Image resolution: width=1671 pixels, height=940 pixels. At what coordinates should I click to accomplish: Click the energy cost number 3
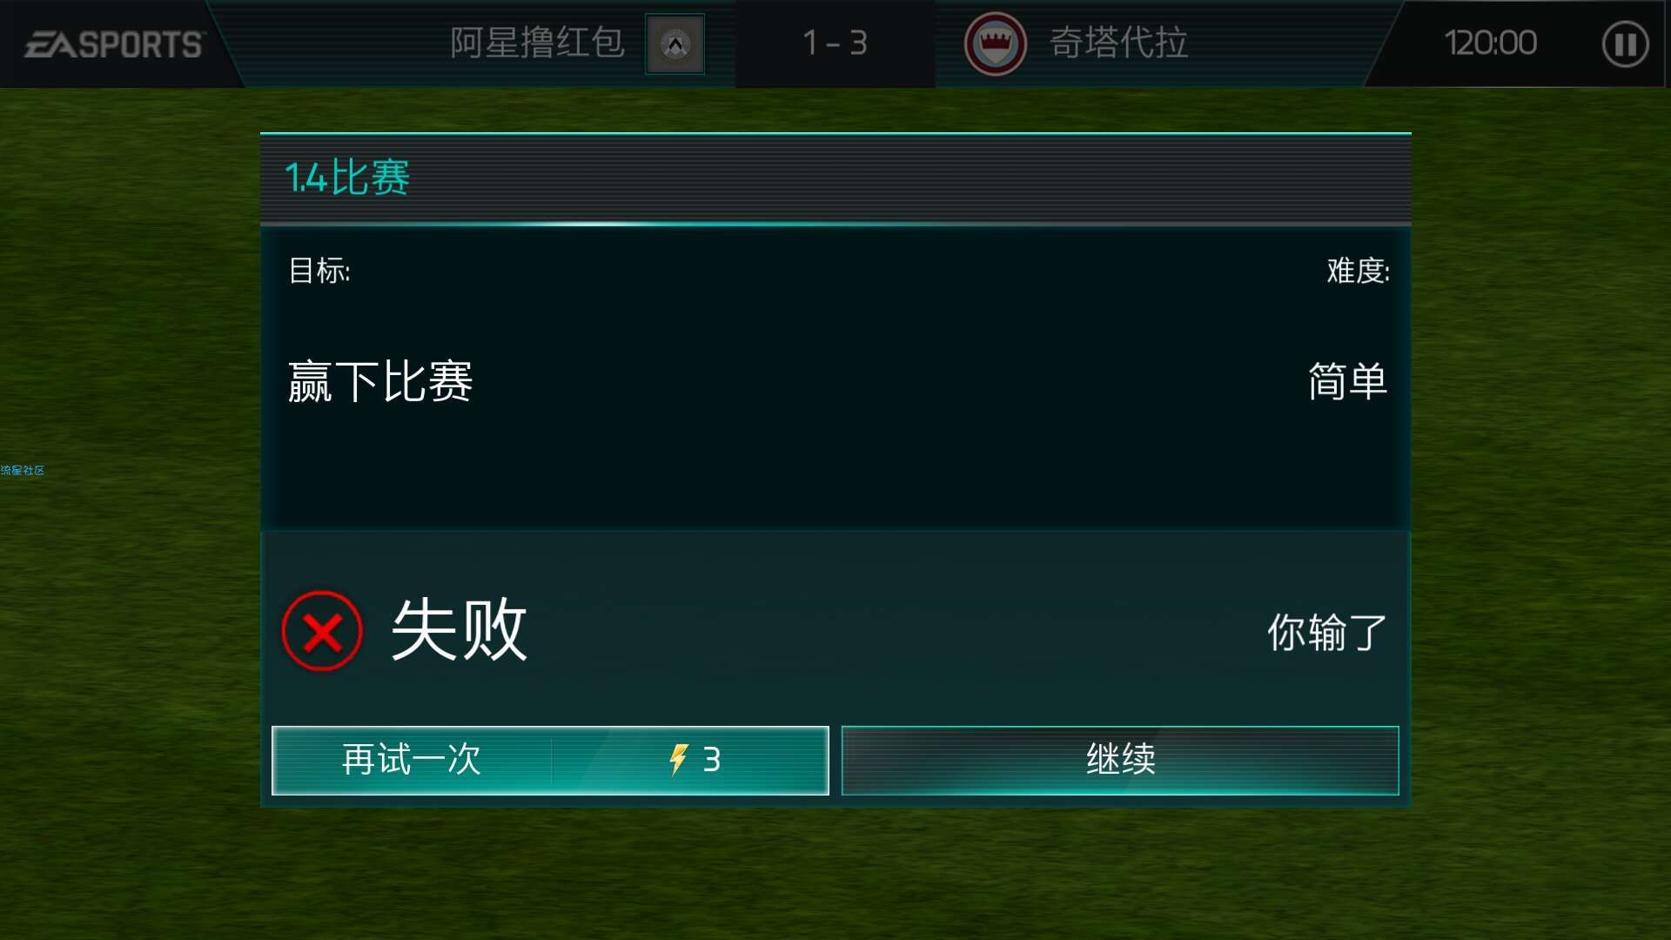pos(712,760)
